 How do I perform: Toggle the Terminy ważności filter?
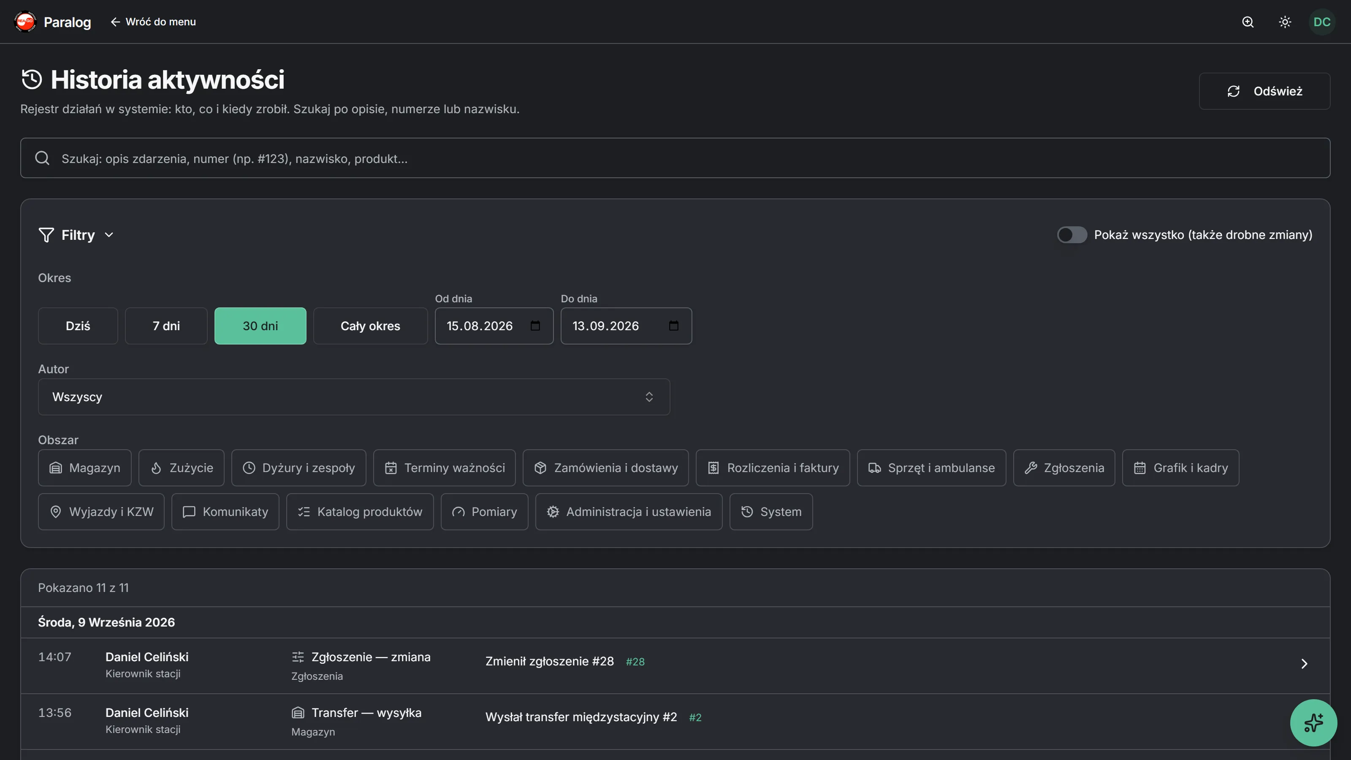tap(444, 468)
